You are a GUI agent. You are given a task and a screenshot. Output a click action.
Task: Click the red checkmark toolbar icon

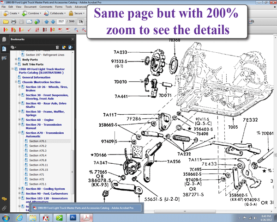(29, 30)
